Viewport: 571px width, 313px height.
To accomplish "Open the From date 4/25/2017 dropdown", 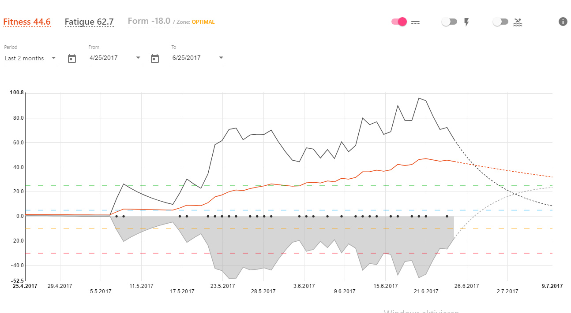I will pyautogui.click(x=115, y=58).
